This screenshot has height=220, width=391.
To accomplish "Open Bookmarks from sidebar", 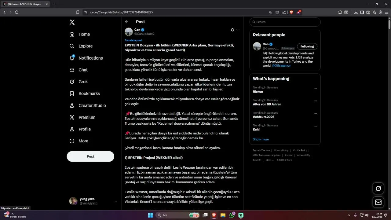I will click(x=85, y=94).
